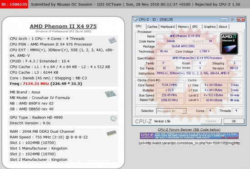
Task: Click the AMD Phenom II X4 975 heading link
Action: (x=63, y=26)
